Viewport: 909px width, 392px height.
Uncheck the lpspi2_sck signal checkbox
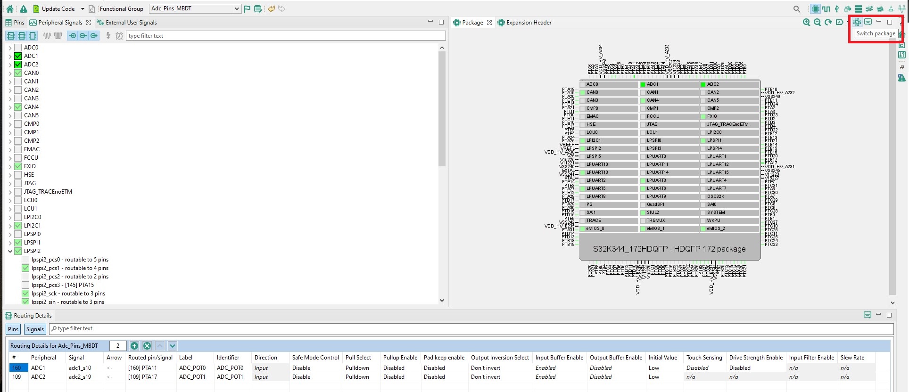25,294
